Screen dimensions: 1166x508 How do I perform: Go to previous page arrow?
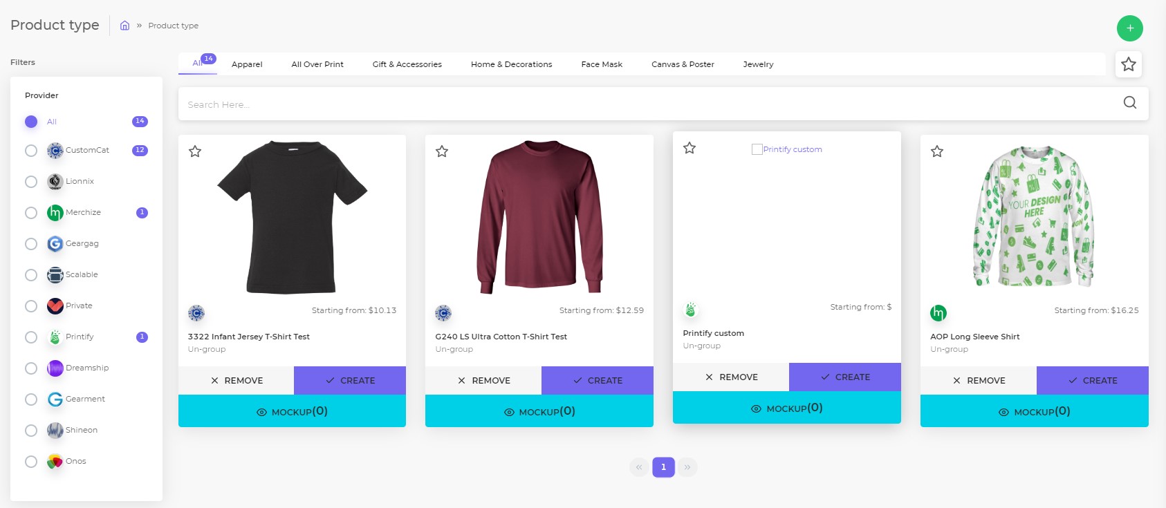[x=639, y=467]
